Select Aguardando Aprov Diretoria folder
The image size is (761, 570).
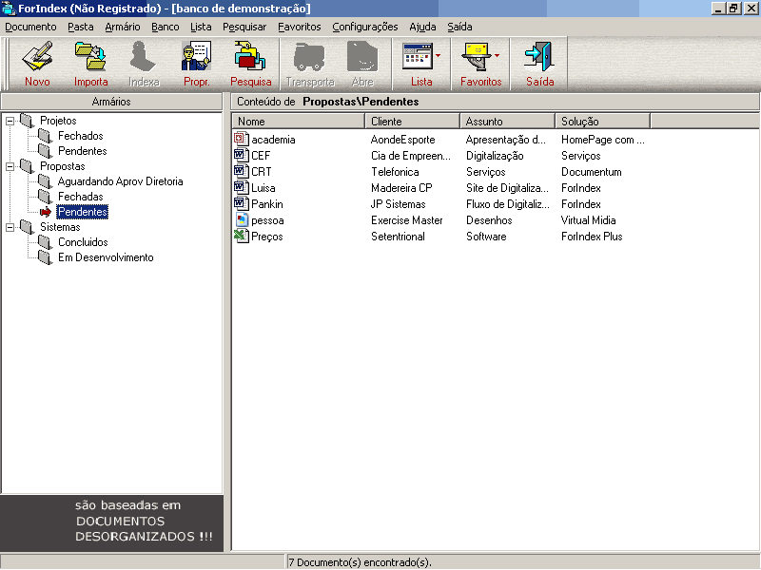point(120,181)
